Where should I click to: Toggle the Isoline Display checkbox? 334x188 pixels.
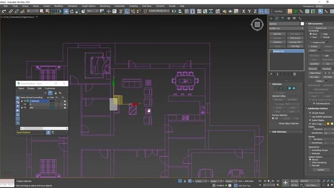coord(310,120)
